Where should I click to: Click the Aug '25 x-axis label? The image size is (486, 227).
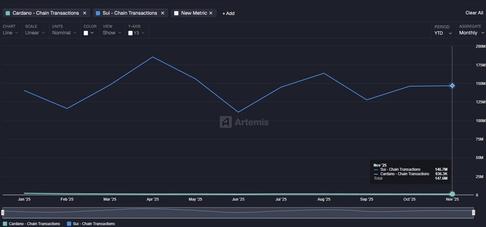[x=323, y=199]
